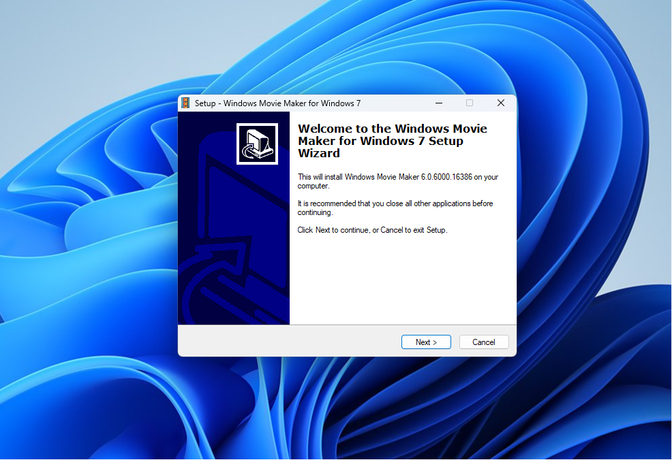
Task: Close the Setup wizard window
Action: coord(500,103)
